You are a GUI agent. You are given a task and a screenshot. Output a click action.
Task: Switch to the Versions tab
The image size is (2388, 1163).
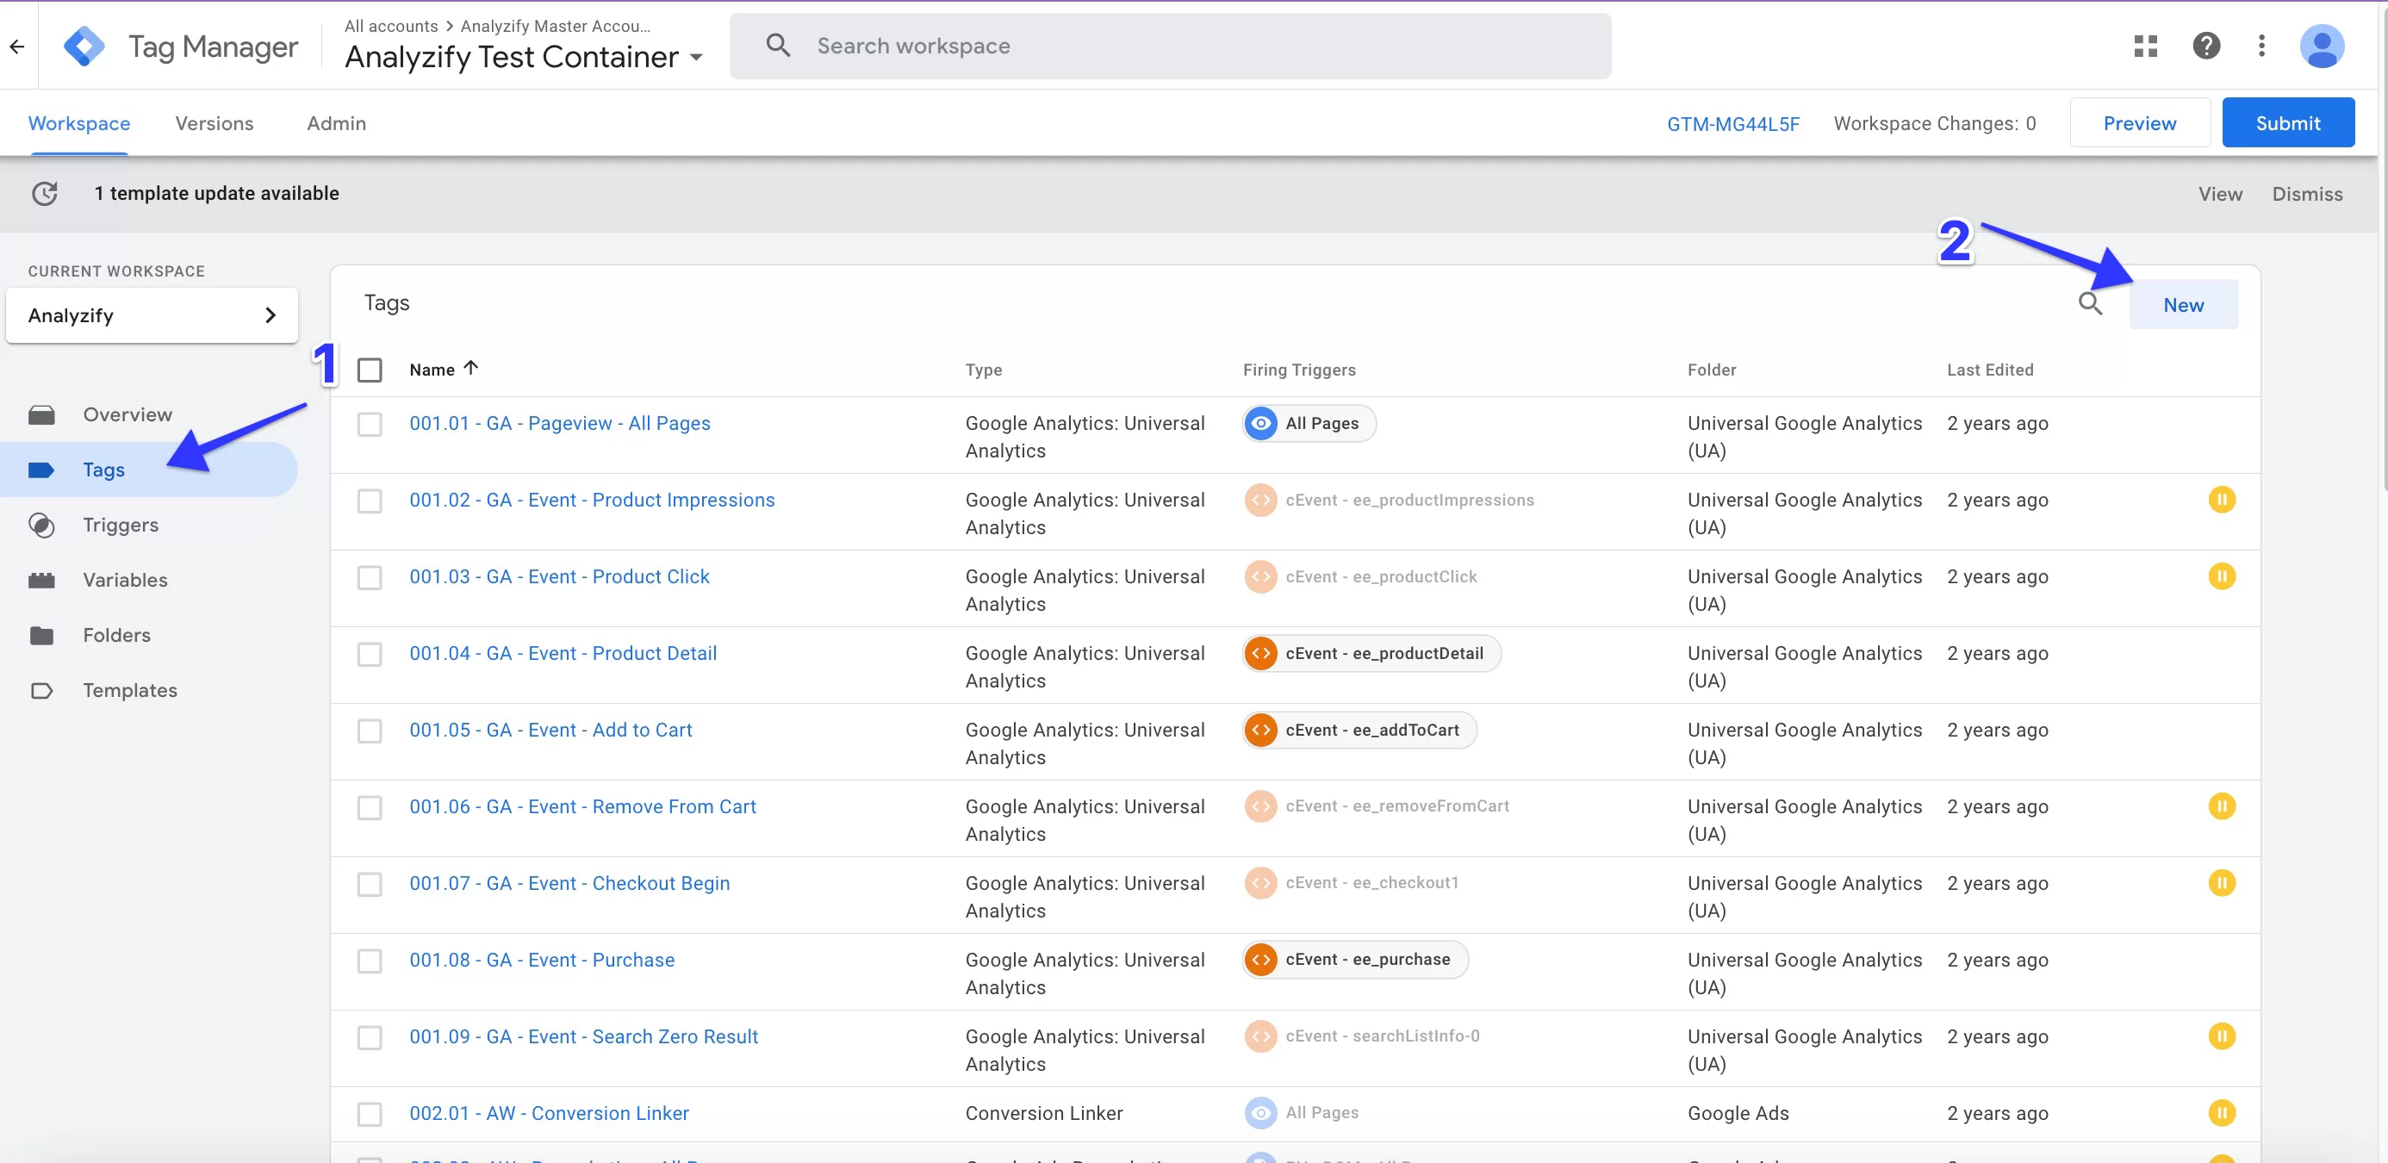[215, 124]
